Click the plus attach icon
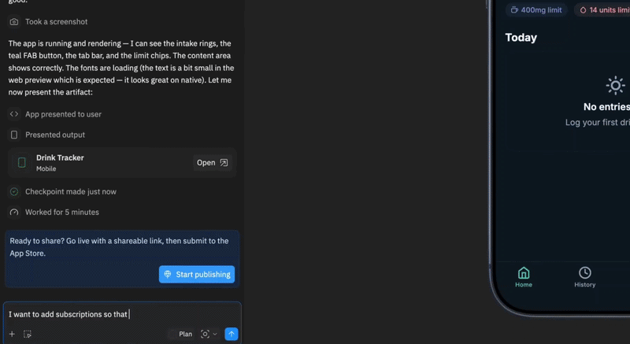The image size is (630, 344). click(x=12, y=334)
